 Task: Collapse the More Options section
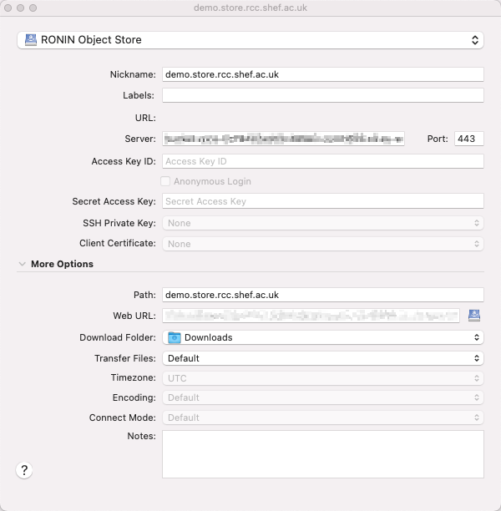point(22,264)
